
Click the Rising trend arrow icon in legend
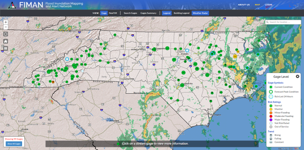click(x=271, y=135)
